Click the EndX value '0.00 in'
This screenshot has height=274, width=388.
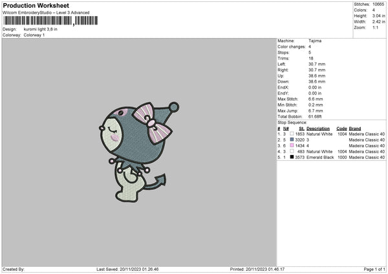click(x=315, y=87)
